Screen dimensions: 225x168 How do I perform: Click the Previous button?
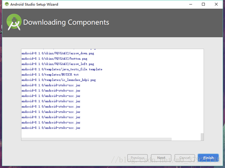pyautogui.click(x=137, y=158)
